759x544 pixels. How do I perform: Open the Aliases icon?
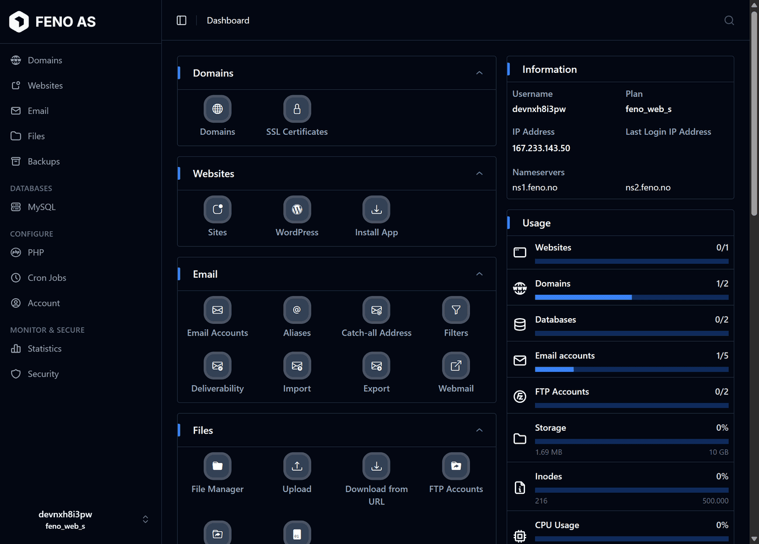[297, 310]
